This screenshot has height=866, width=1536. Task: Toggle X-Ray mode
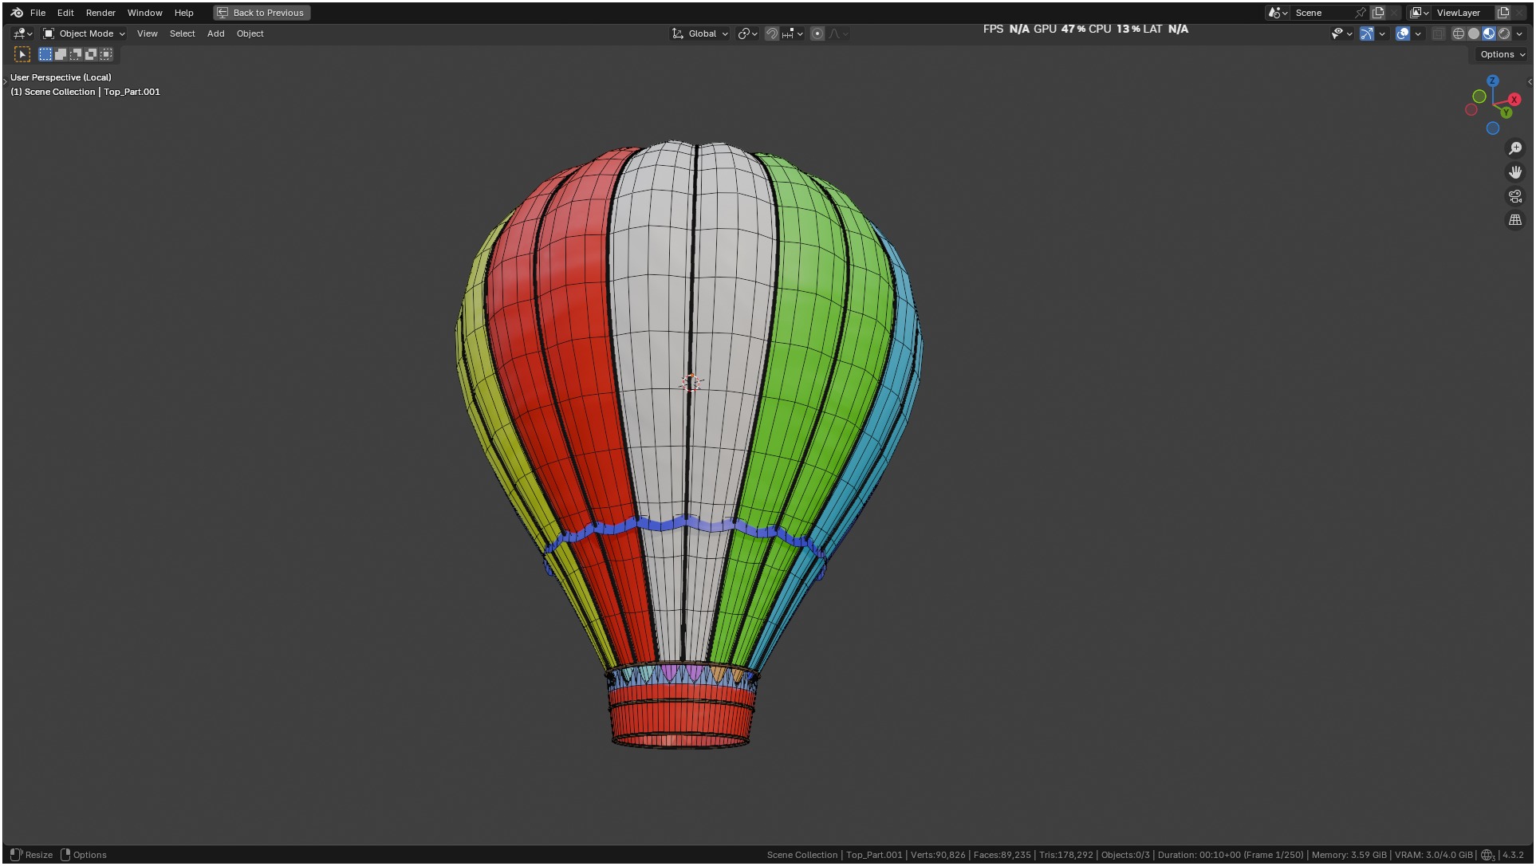pos(1438,33)
